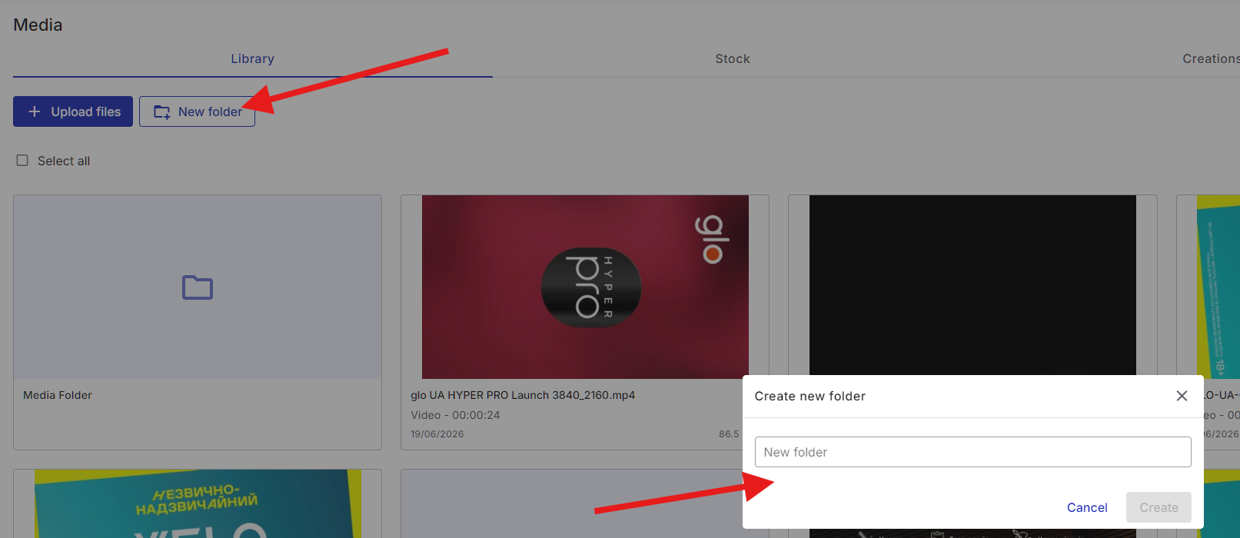
Task: Click the Create button in dialog
Action: pos(1159,507)
